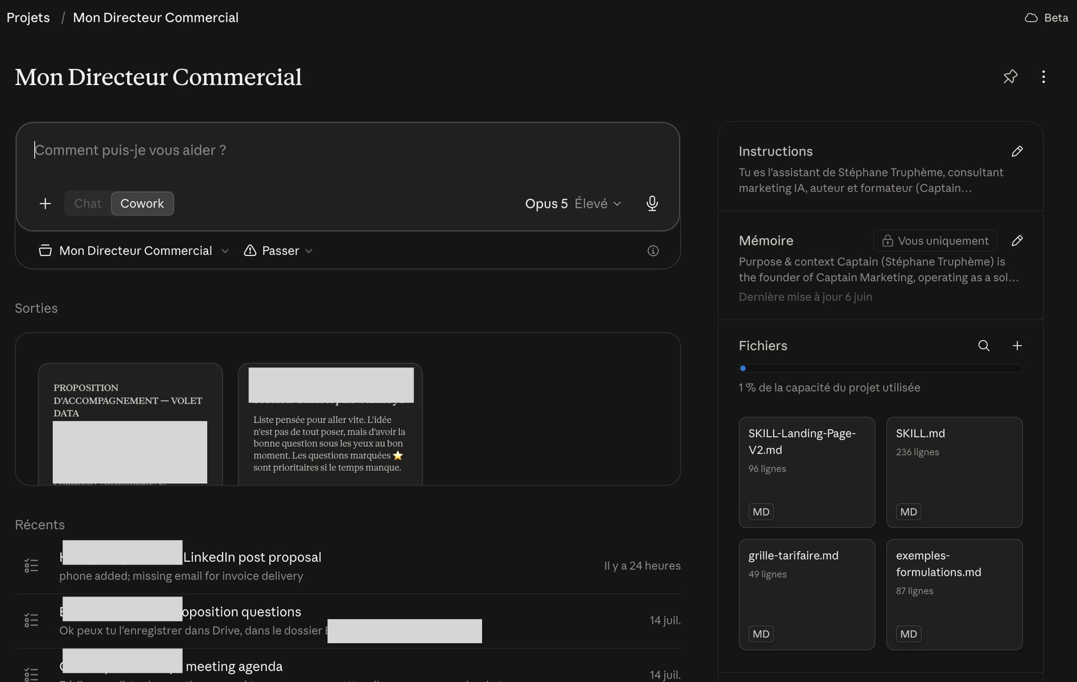Open the grille-tarifaire.md file card

pos(807,595)
